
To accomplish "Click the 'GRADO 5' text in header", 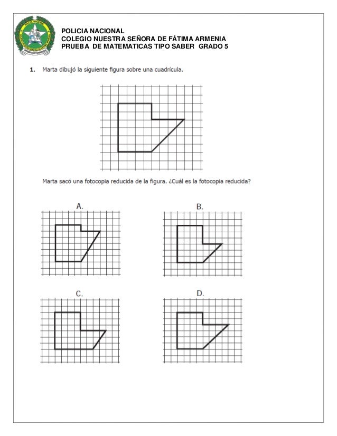I will point(213,46).
